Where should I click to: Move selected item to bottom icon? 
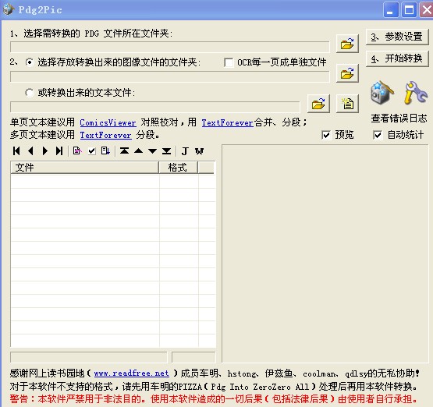coord(166,151)
